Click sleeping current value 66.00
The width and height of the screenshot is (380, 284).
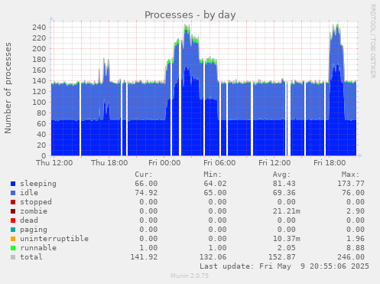pos(146,184)
